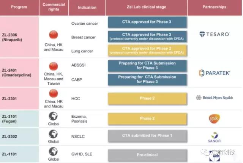Click Ovarian cancer CTA approved Phase 3 bar
This screenshot has height=163, width=243.
tap(146, 22)
